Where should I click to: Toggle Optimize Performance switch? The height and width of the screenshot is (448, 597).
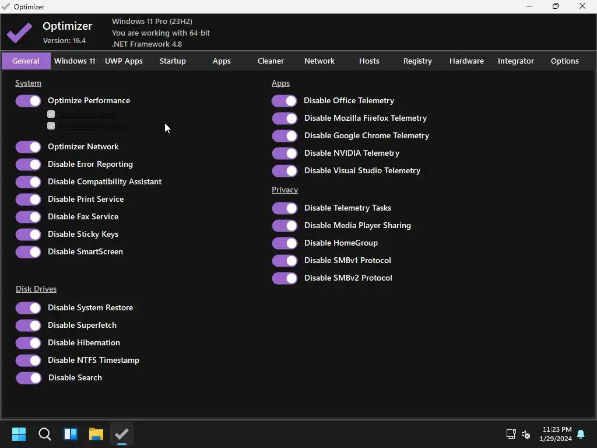point(28,101)
